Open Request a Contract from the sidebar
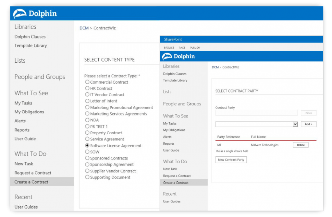The image size is (332, 217). (x=33, y=173)
